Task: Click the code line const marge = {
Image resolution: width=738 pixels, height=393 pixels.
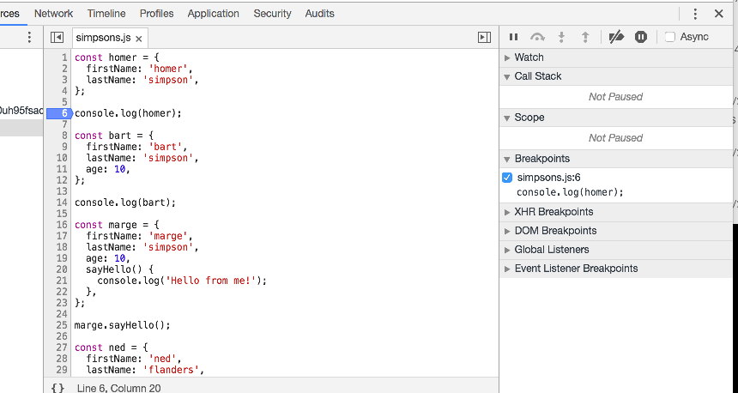Action: pyautogui.click(x=117, y=225)
